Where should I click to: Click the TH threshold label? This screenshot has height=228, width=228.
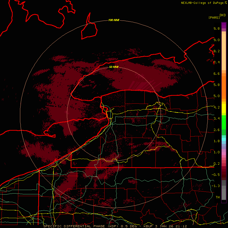tap(218, 197)
